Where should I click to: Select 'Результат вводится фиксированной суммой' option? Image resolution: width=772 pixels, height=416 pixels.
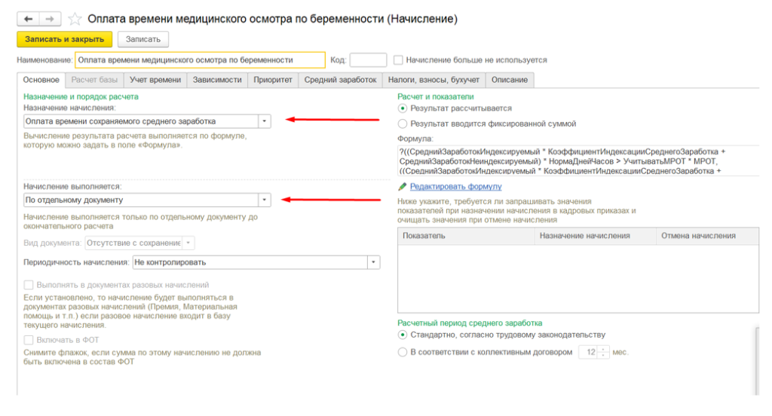(x=403, y=124)
